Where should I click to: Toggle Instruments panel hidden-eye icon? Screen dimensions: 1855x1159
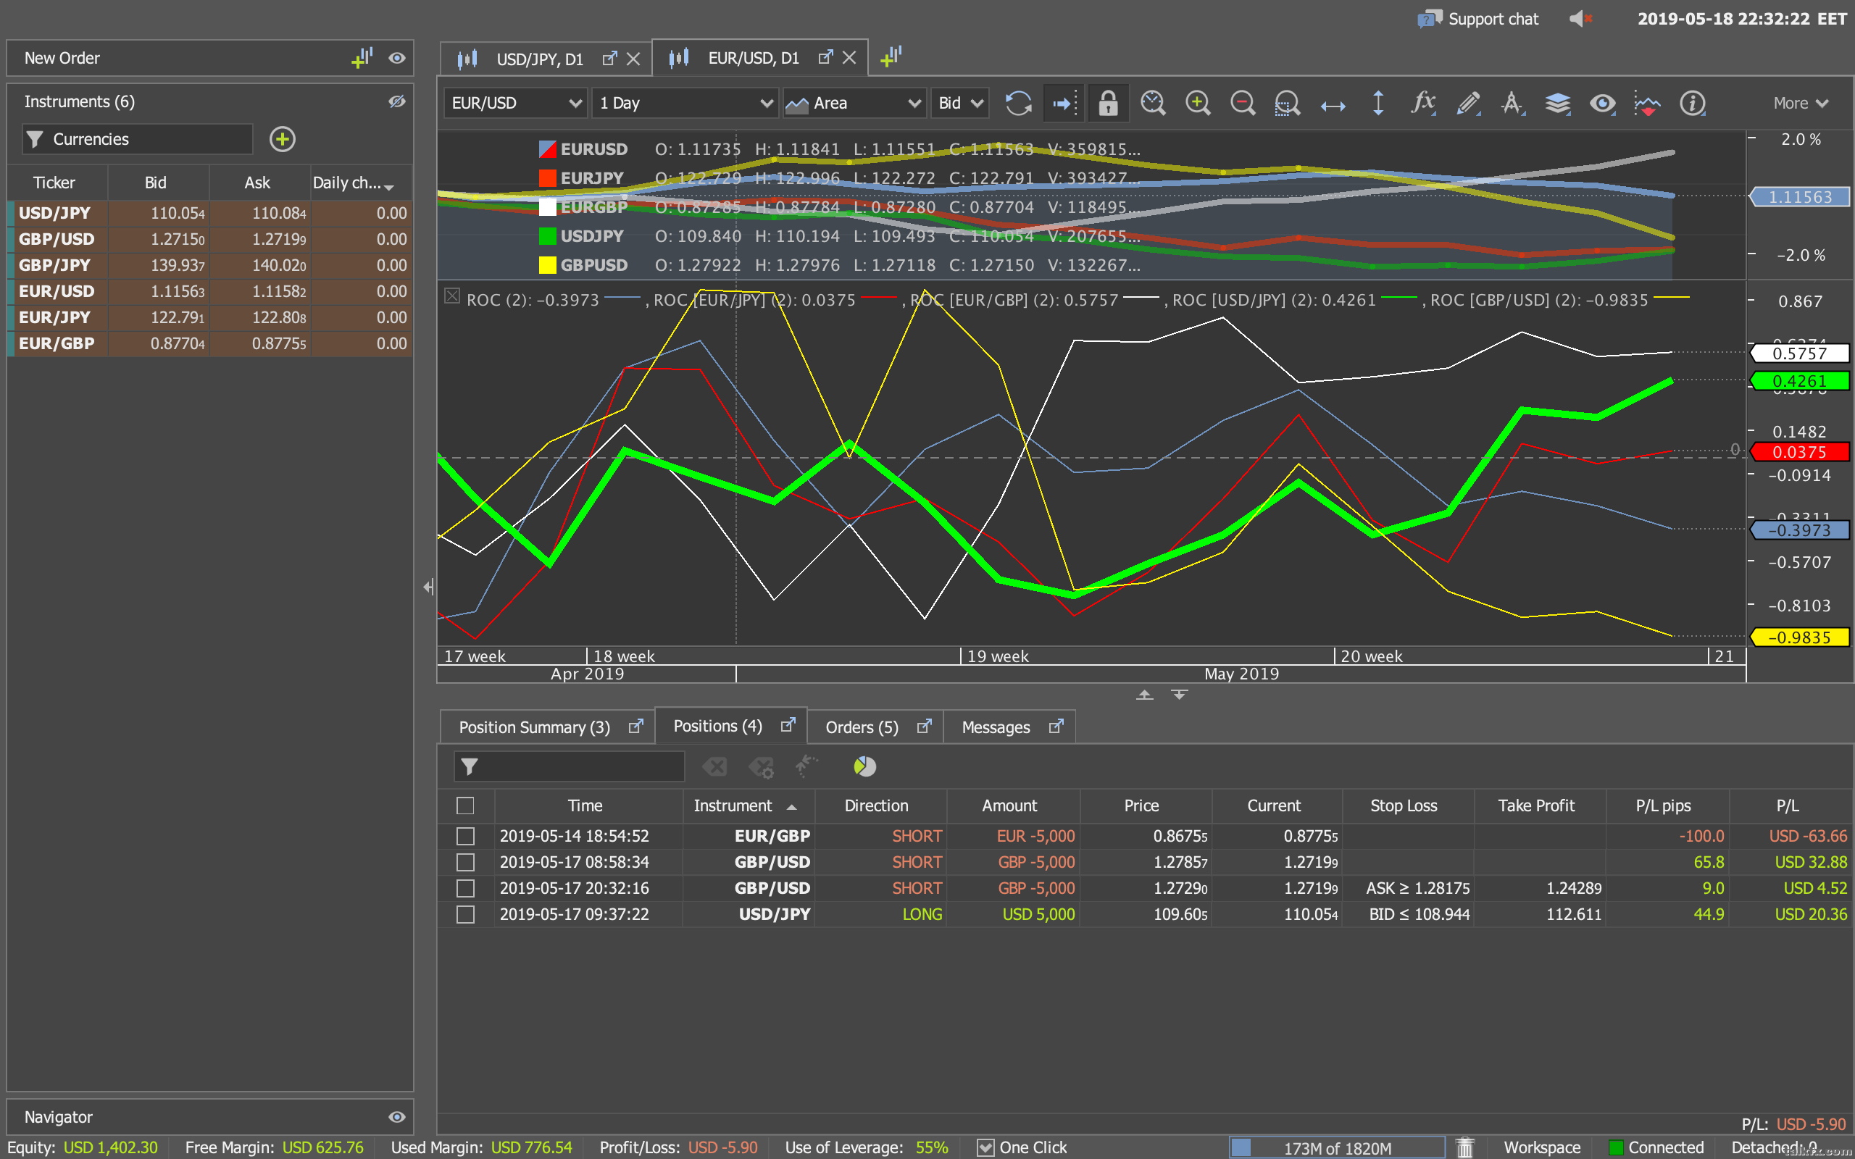click(x=396, y=101)
